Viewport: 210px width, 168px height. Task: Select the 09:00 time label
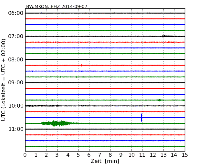tap(16, 82)
